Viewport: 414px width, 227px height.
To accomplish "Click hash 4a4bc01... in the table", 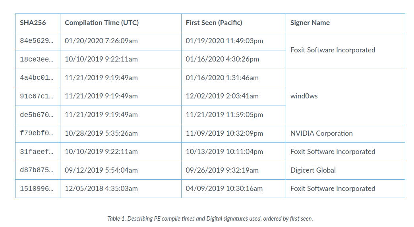I will pos(37,78).
